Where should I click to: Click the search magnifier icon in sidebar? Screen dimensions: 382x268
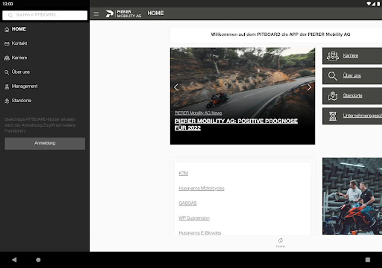pyautogui.click(x=10, y=15)
